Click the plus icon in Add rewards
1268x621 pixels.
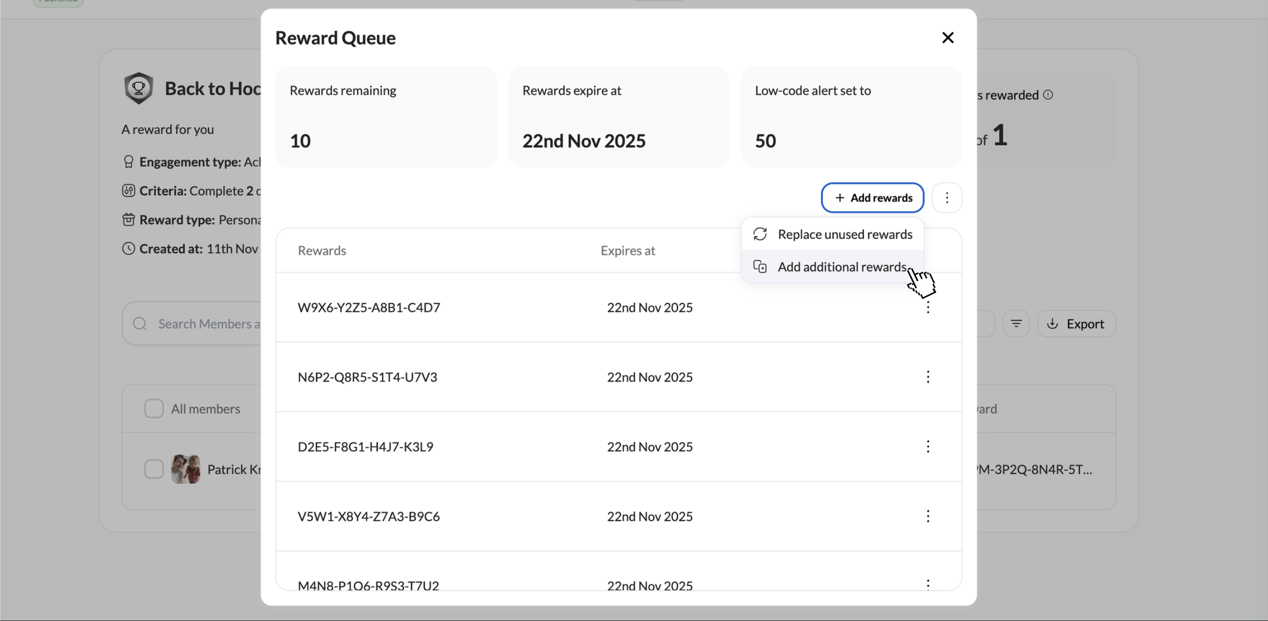coord(840,197)
